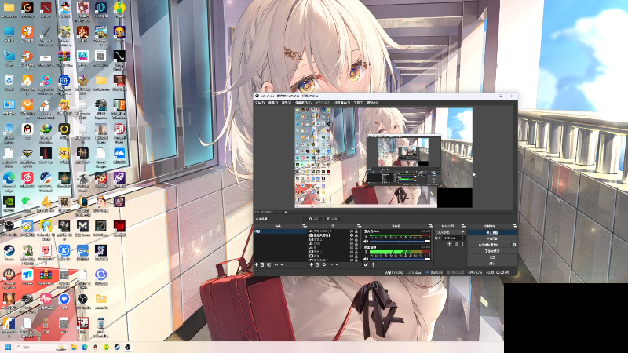The height and width of the screenshot is (353, 628).
Task: Remove selected scene using Scenes dock trash icon
Action: 262,264
